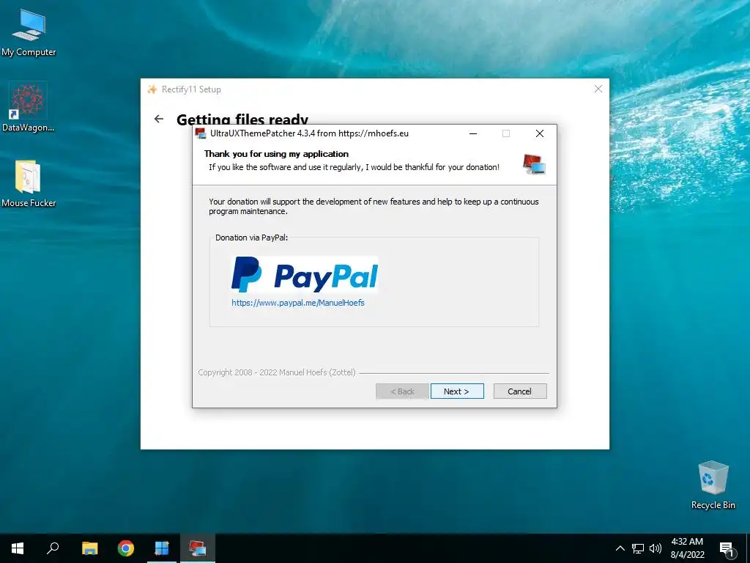Close the UltraUXThemePatcher dialog
The height and width of the screenshot is (563, 750).
(x=540, y=133)
